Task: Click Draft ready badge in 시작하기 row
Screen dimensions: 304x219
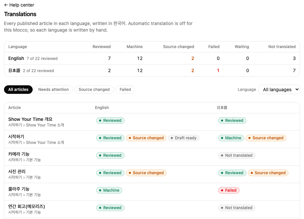Action: click(x=184, y=138)
